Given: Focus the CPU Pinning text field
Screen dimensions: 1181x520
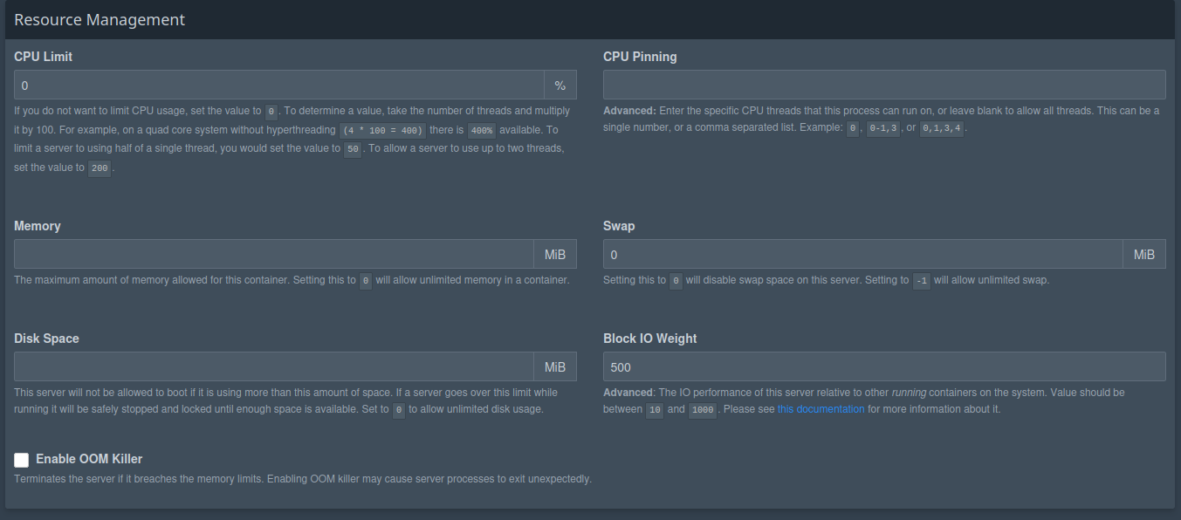Looking at the screenshot, I should click(x=884, y=85).
